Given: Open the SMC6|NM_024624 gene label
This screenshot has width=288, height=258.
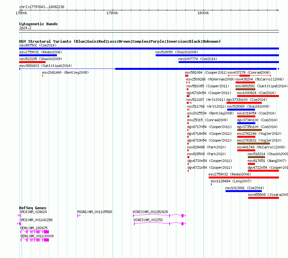Looking at the screenshot, I should tap(33, 212).
